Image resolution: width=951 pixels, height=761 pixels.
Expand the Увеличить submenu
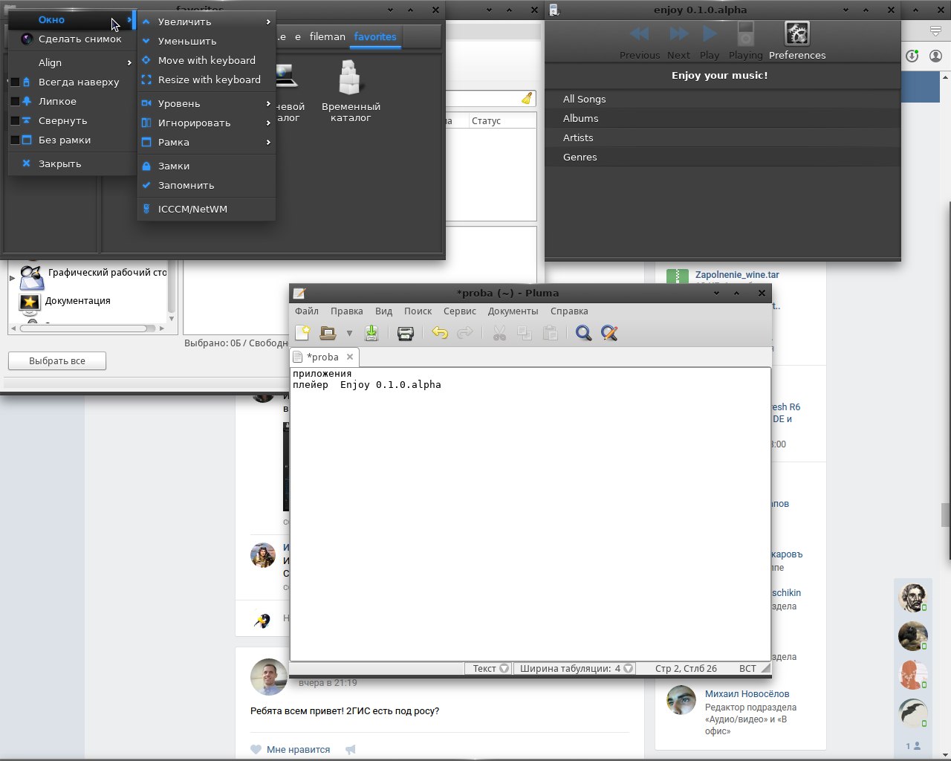pos(207,22)
